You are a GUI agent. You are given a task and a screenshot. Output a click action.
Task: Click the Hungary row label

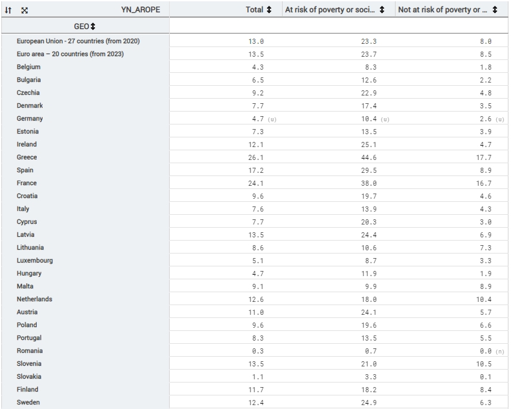click(29, 274)
